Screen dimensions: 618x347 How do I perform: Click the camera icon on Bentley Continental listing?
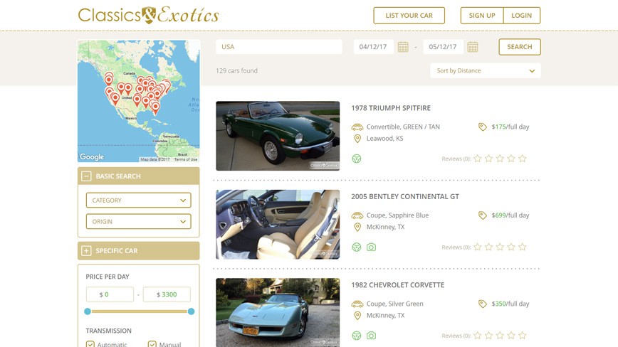[371, 247]
